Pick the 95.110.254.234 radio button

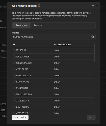pyautogui.click(x=14, y=75)
